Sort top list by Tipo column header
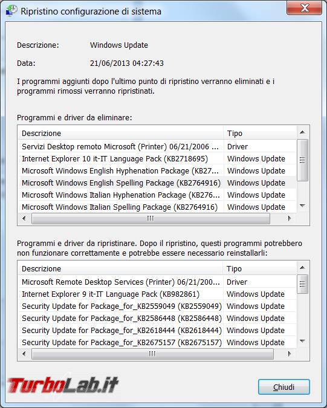Image resolution: width=327 pixels, height=408 pixels. [x=260, y=133]
